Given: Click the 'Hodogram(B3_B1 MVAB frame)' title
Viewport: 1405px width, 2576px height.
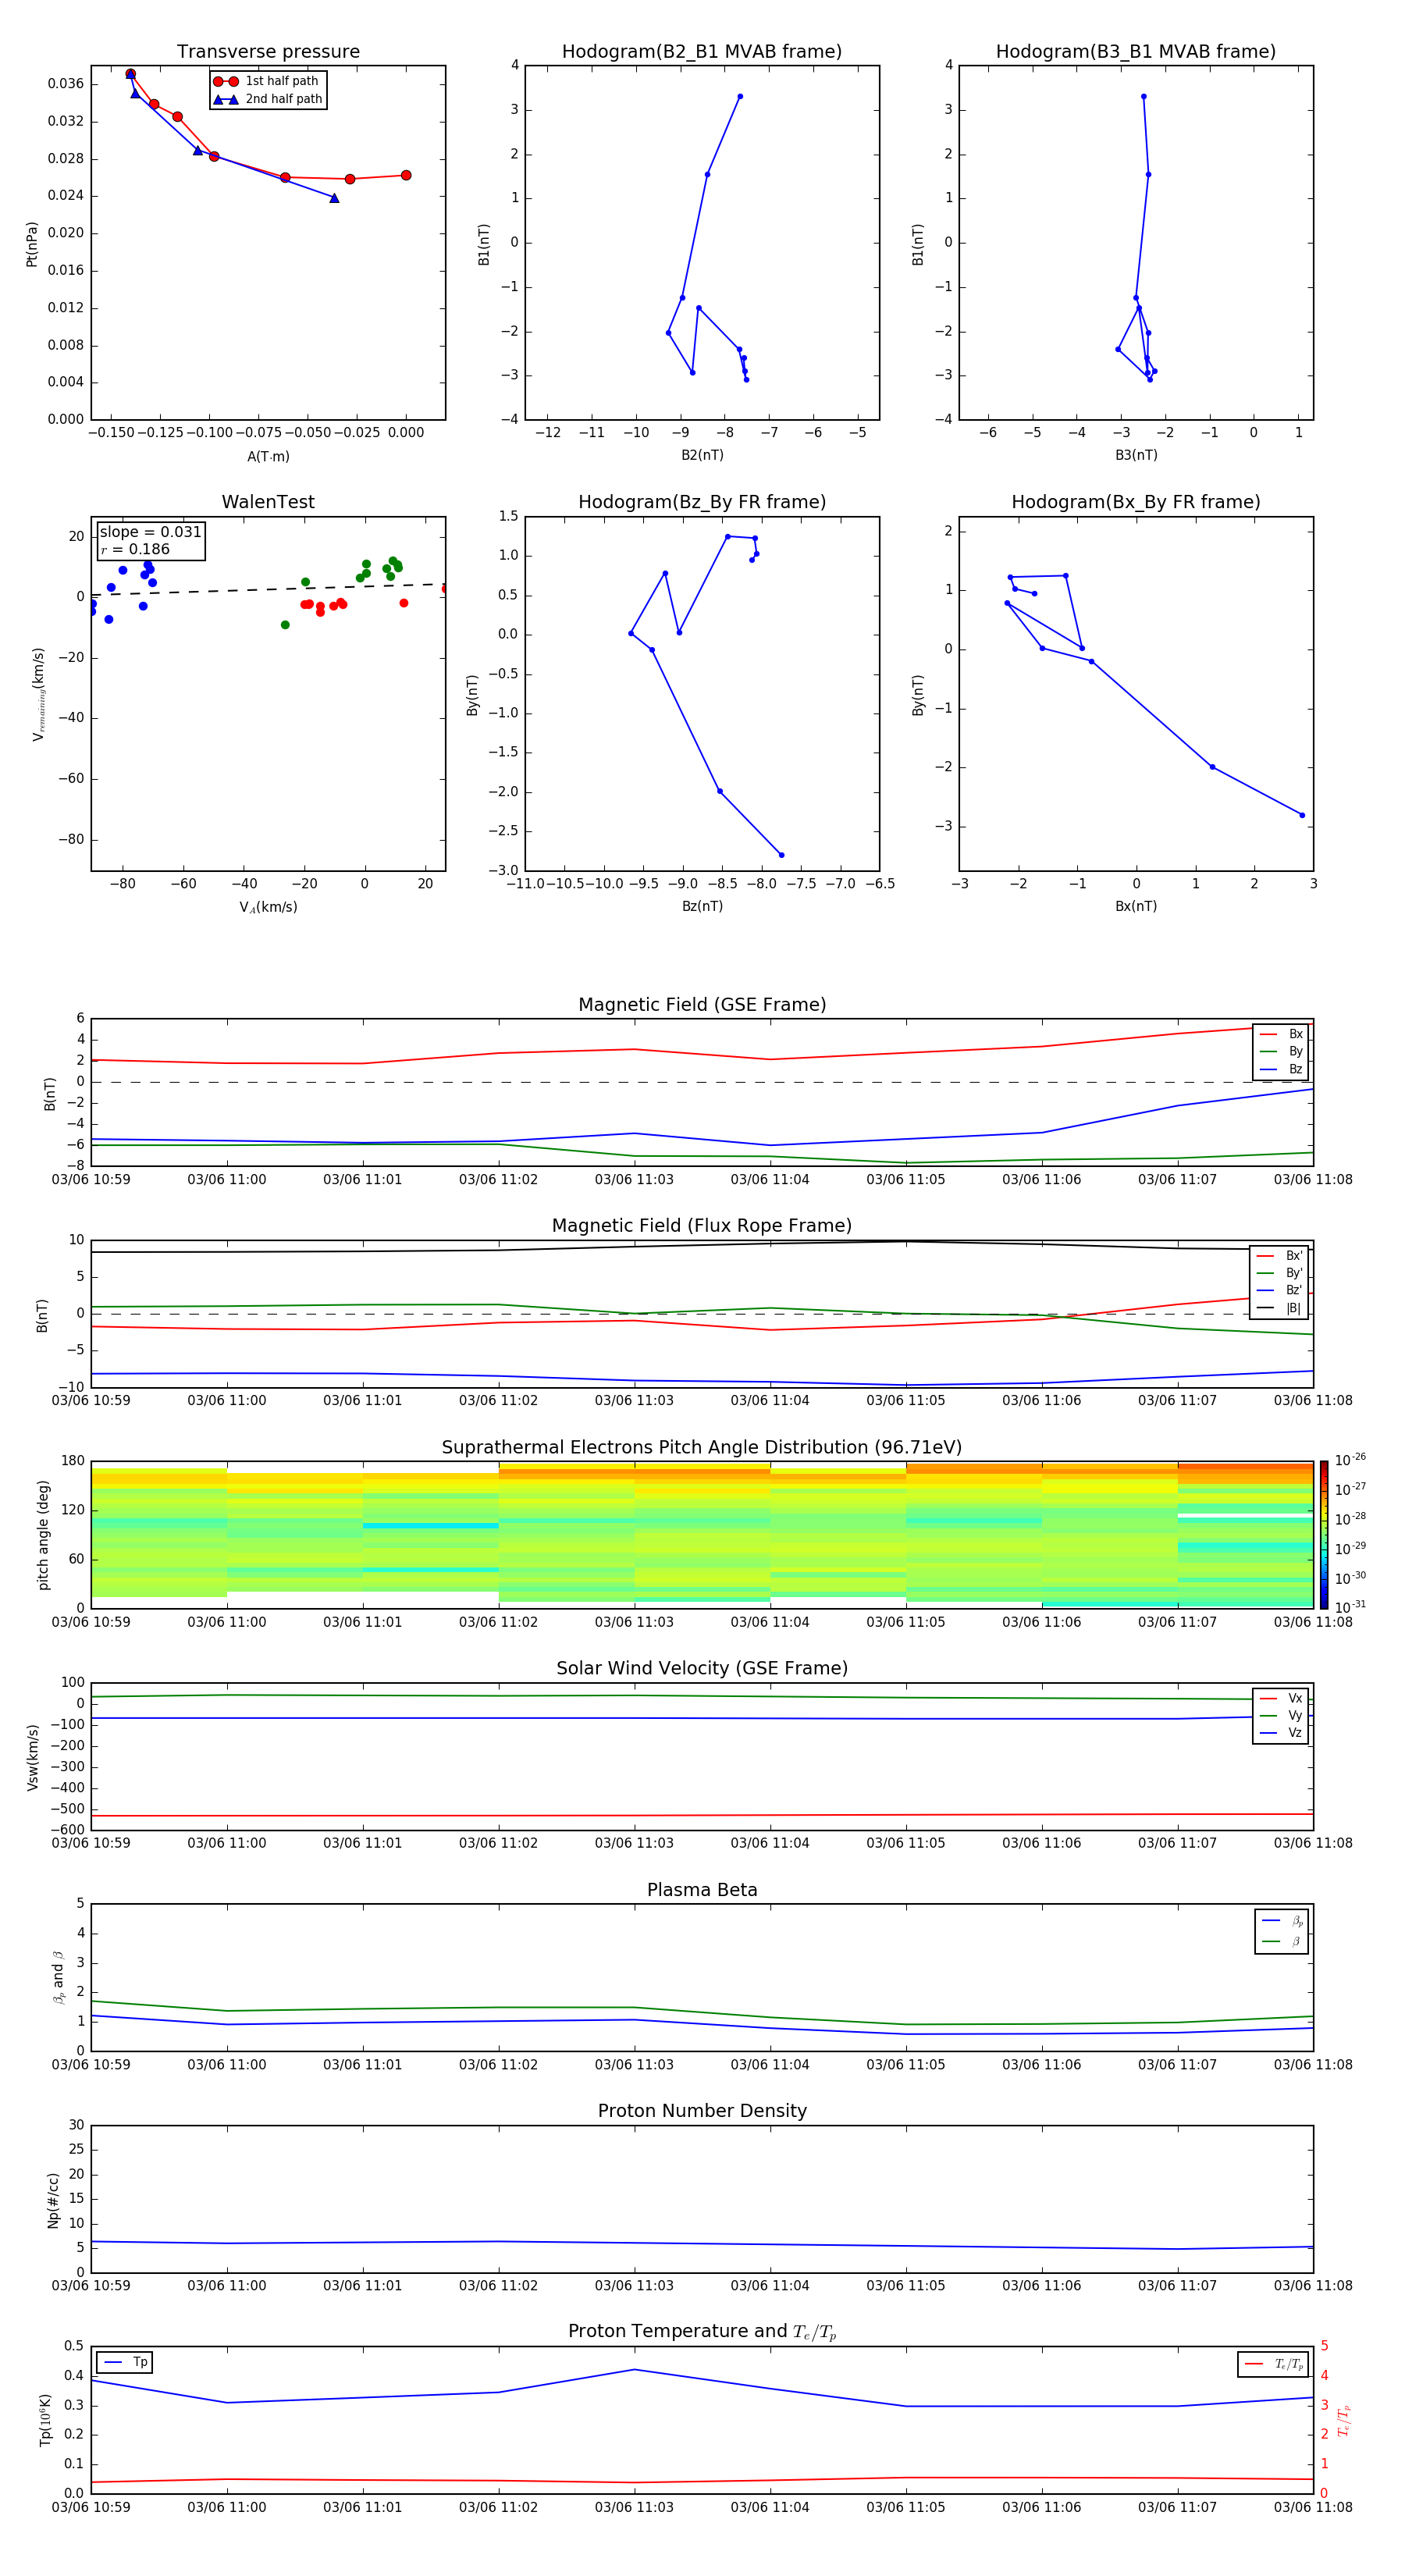Looking at the screenshot, I should (x=1136, y=52).
